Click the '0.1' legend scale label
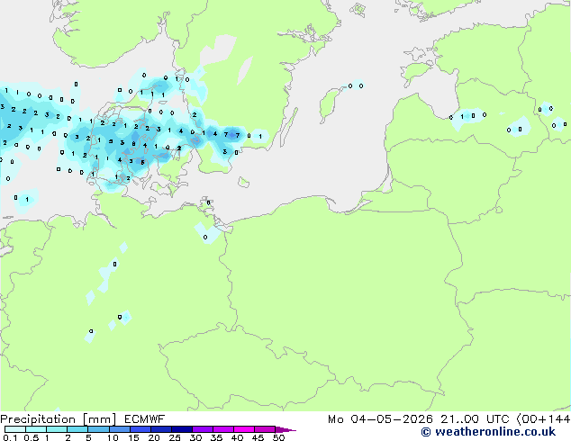Screen dimensions: 571x441 [10, 437]
